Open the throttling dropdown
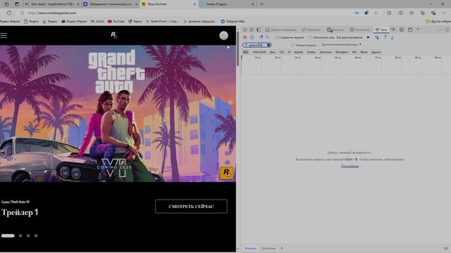Image resolution: width=451 pixels, height=253 pixels. click(x=353, y=37)
